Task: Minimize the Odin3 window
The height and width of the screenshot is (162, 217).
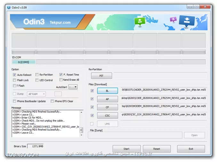Action: (190, 7)
